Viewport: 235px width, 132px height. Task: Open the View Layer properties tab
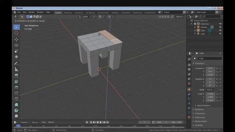coord(189,74)
